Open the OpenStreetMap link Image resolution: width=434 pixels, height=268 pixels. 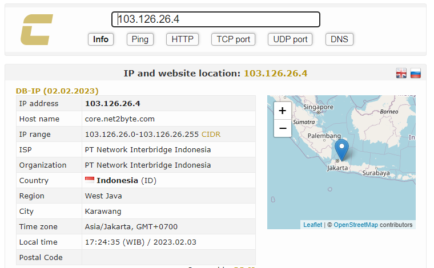pyautogui.click(x=355, y=225)
